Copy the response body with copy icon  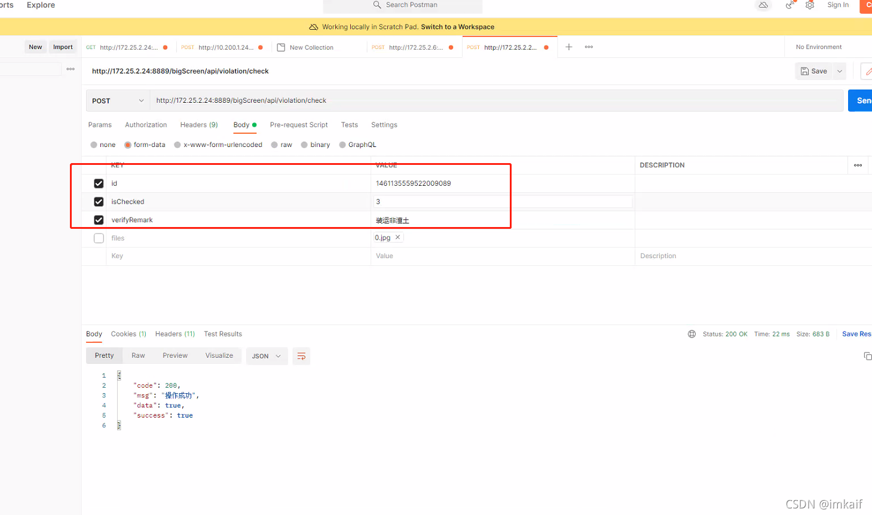867,356
